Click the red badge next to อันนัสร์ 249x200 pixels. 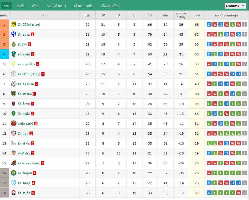click(x=29, y=44)
